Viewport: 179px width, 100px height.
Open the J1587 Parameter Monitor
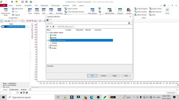tap(74, 12)
